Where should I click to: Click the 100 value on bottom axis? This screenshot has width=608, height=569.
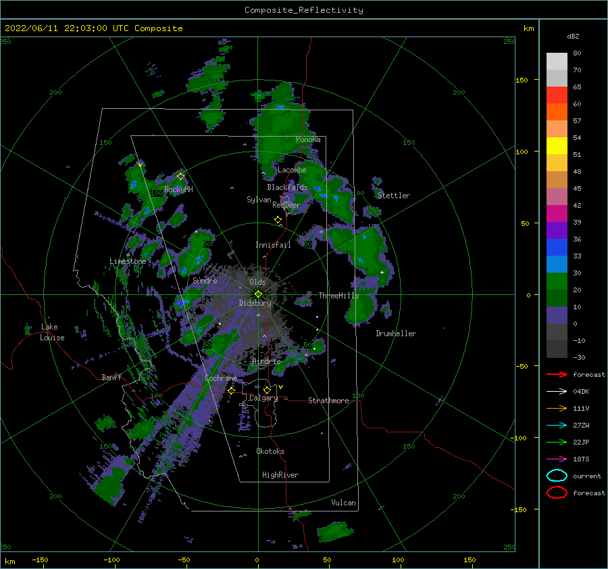398,560
